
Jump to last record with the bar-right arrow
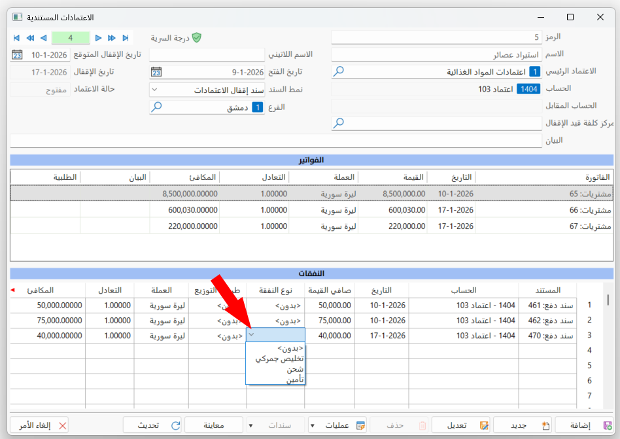click(126, 38)
